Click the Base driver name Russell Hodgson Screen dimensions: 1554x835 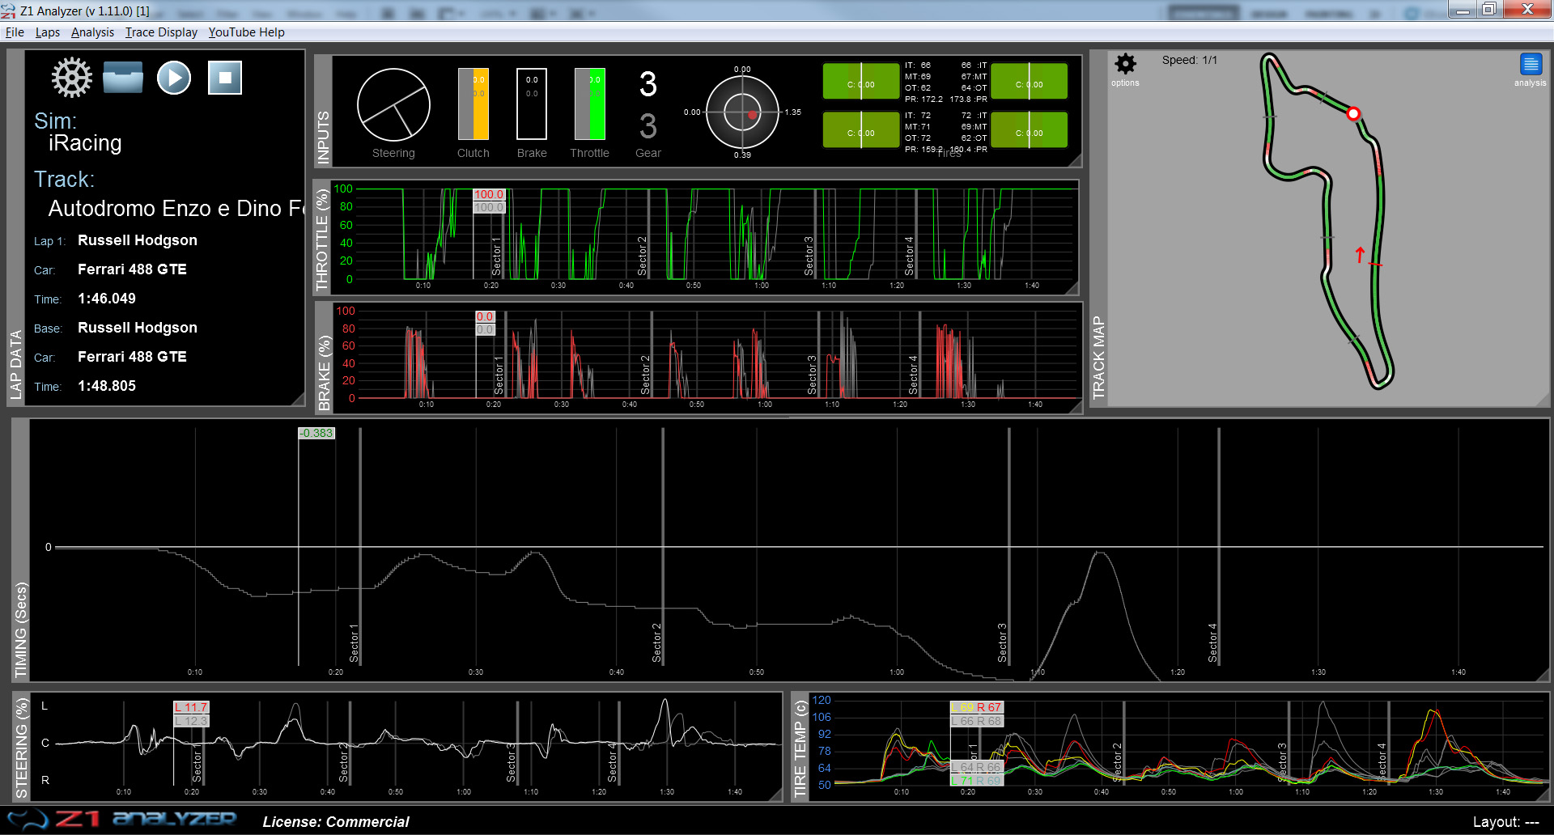tap(138, 328)
